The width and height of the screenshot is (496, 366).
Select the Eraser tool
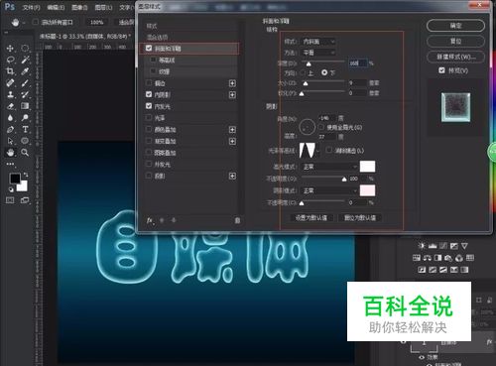point(10,106)
